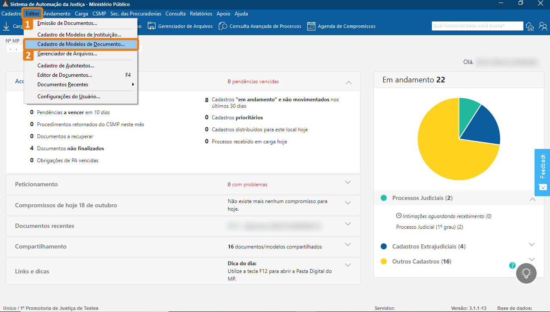Click the user search icon top right
550x312 pixels.
coord(543,26)
